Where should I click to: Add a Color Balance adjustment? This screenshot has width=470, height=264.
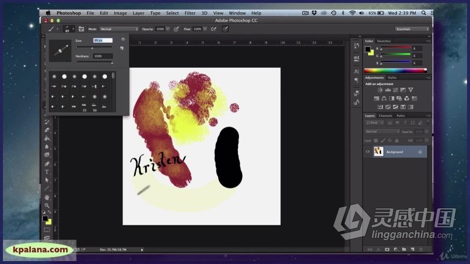point(384,98)
